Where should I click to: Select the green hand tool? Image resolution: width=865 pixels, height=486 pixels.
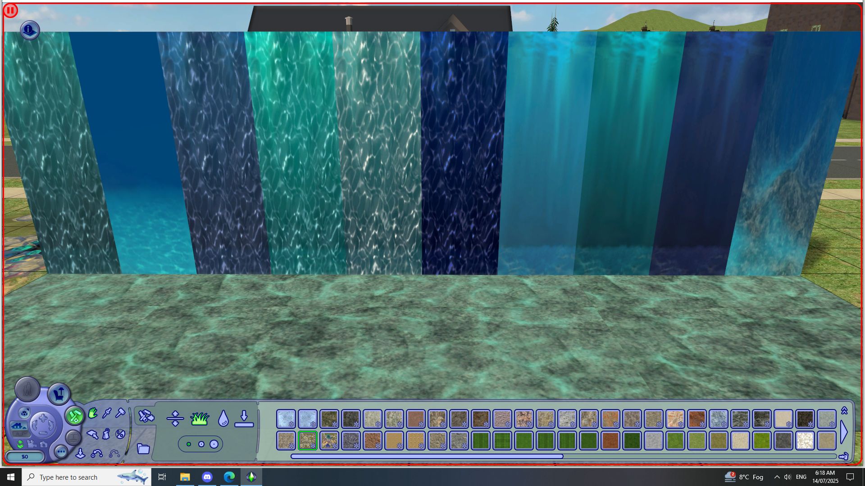(93, 413)
